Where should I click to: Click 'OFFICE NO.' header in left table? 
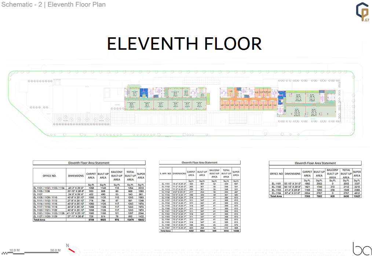coord(50,176)
